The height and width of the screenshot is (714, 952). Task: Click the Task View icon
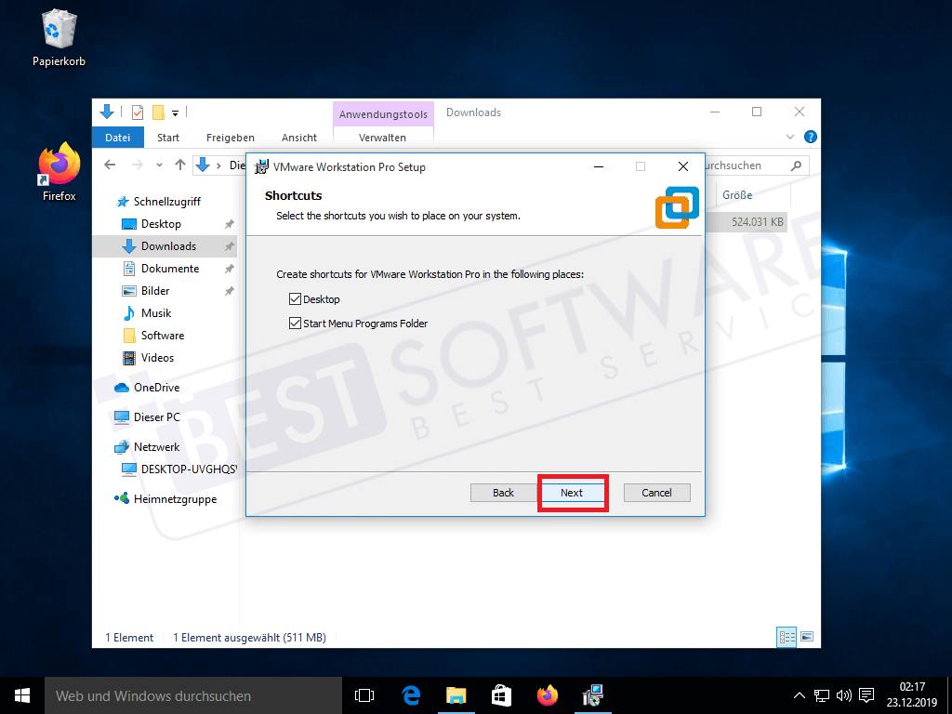pos(364,694)
